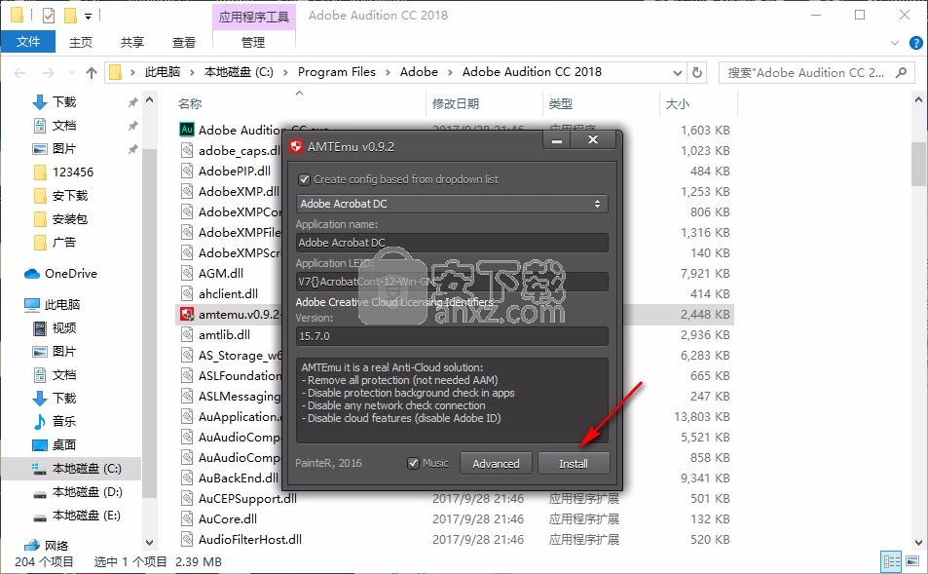Select the Adobe Audition CC executable icon
The height and width of the screenshot is (574, 928).
point(187,130)
